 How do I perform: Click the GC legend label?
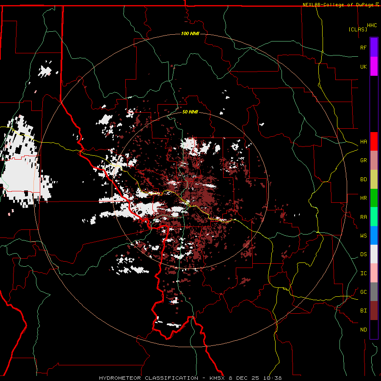(363, 292)
